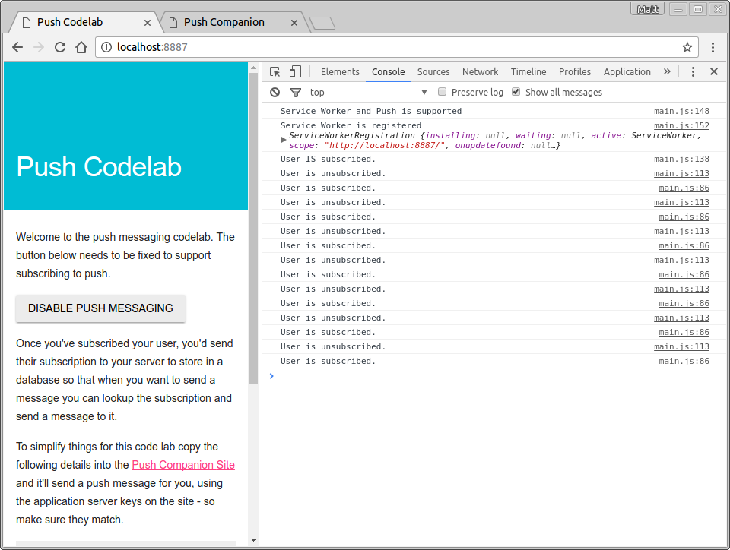Bookmark this page with star icon
Screen dimensions: 730x550
point(687,47)
